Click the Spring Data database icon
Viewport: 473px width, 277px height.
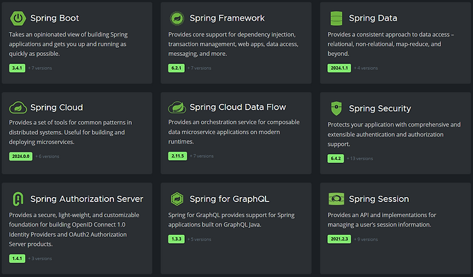[336, 18]
